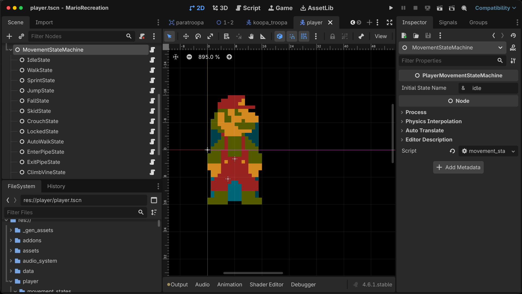Zoom out the 2D viewport
Viewport: 522px width, 294px height.
pos(189,57)
